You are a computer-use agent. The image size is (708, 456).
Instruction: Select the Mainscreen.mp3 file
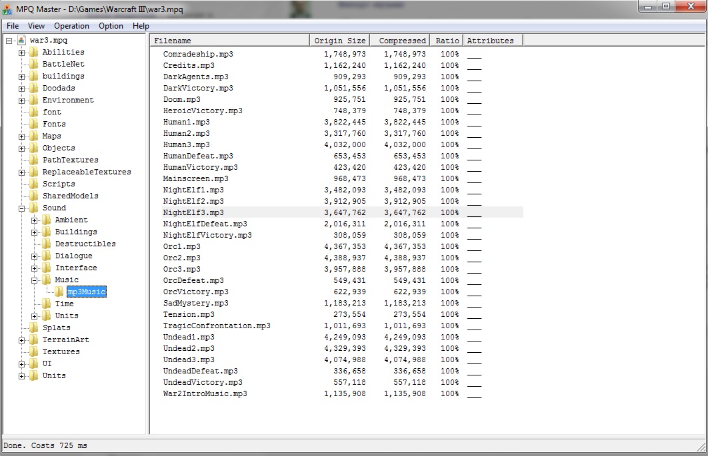[196, 178]
